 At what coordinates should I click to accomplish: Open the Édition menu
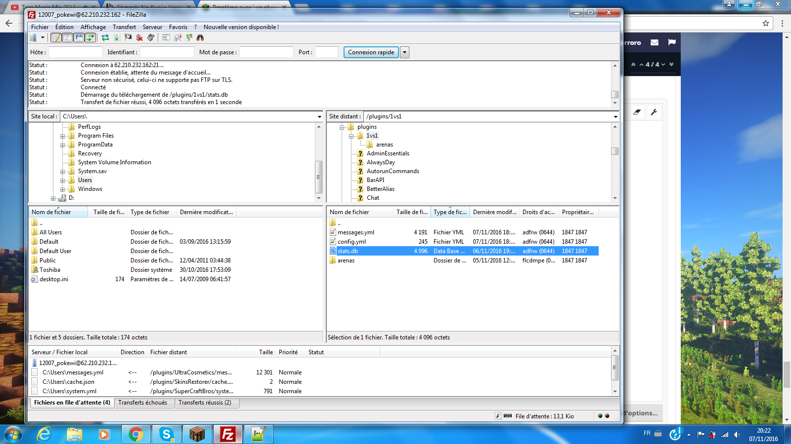64,27
